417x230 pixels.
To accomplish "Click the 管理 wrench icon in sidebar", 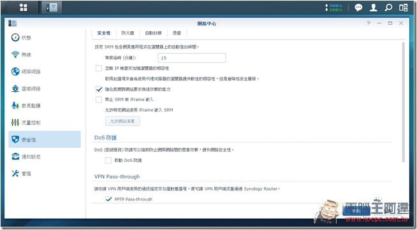I will (15, 173).
